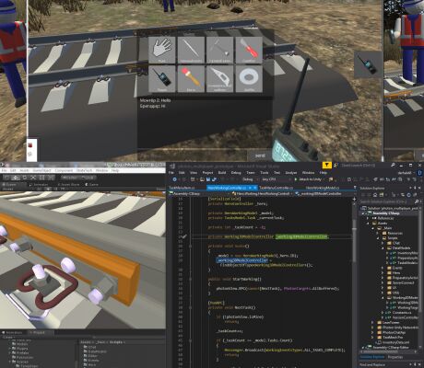Open the Tools menu in Visual Studio
Viewport: 424px width, 368px height.
point(264,173)
